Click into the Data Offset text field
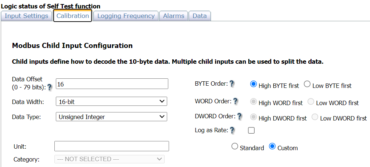Image resolution: width=370 pixels, height=167 pixels. coord(112,84)
